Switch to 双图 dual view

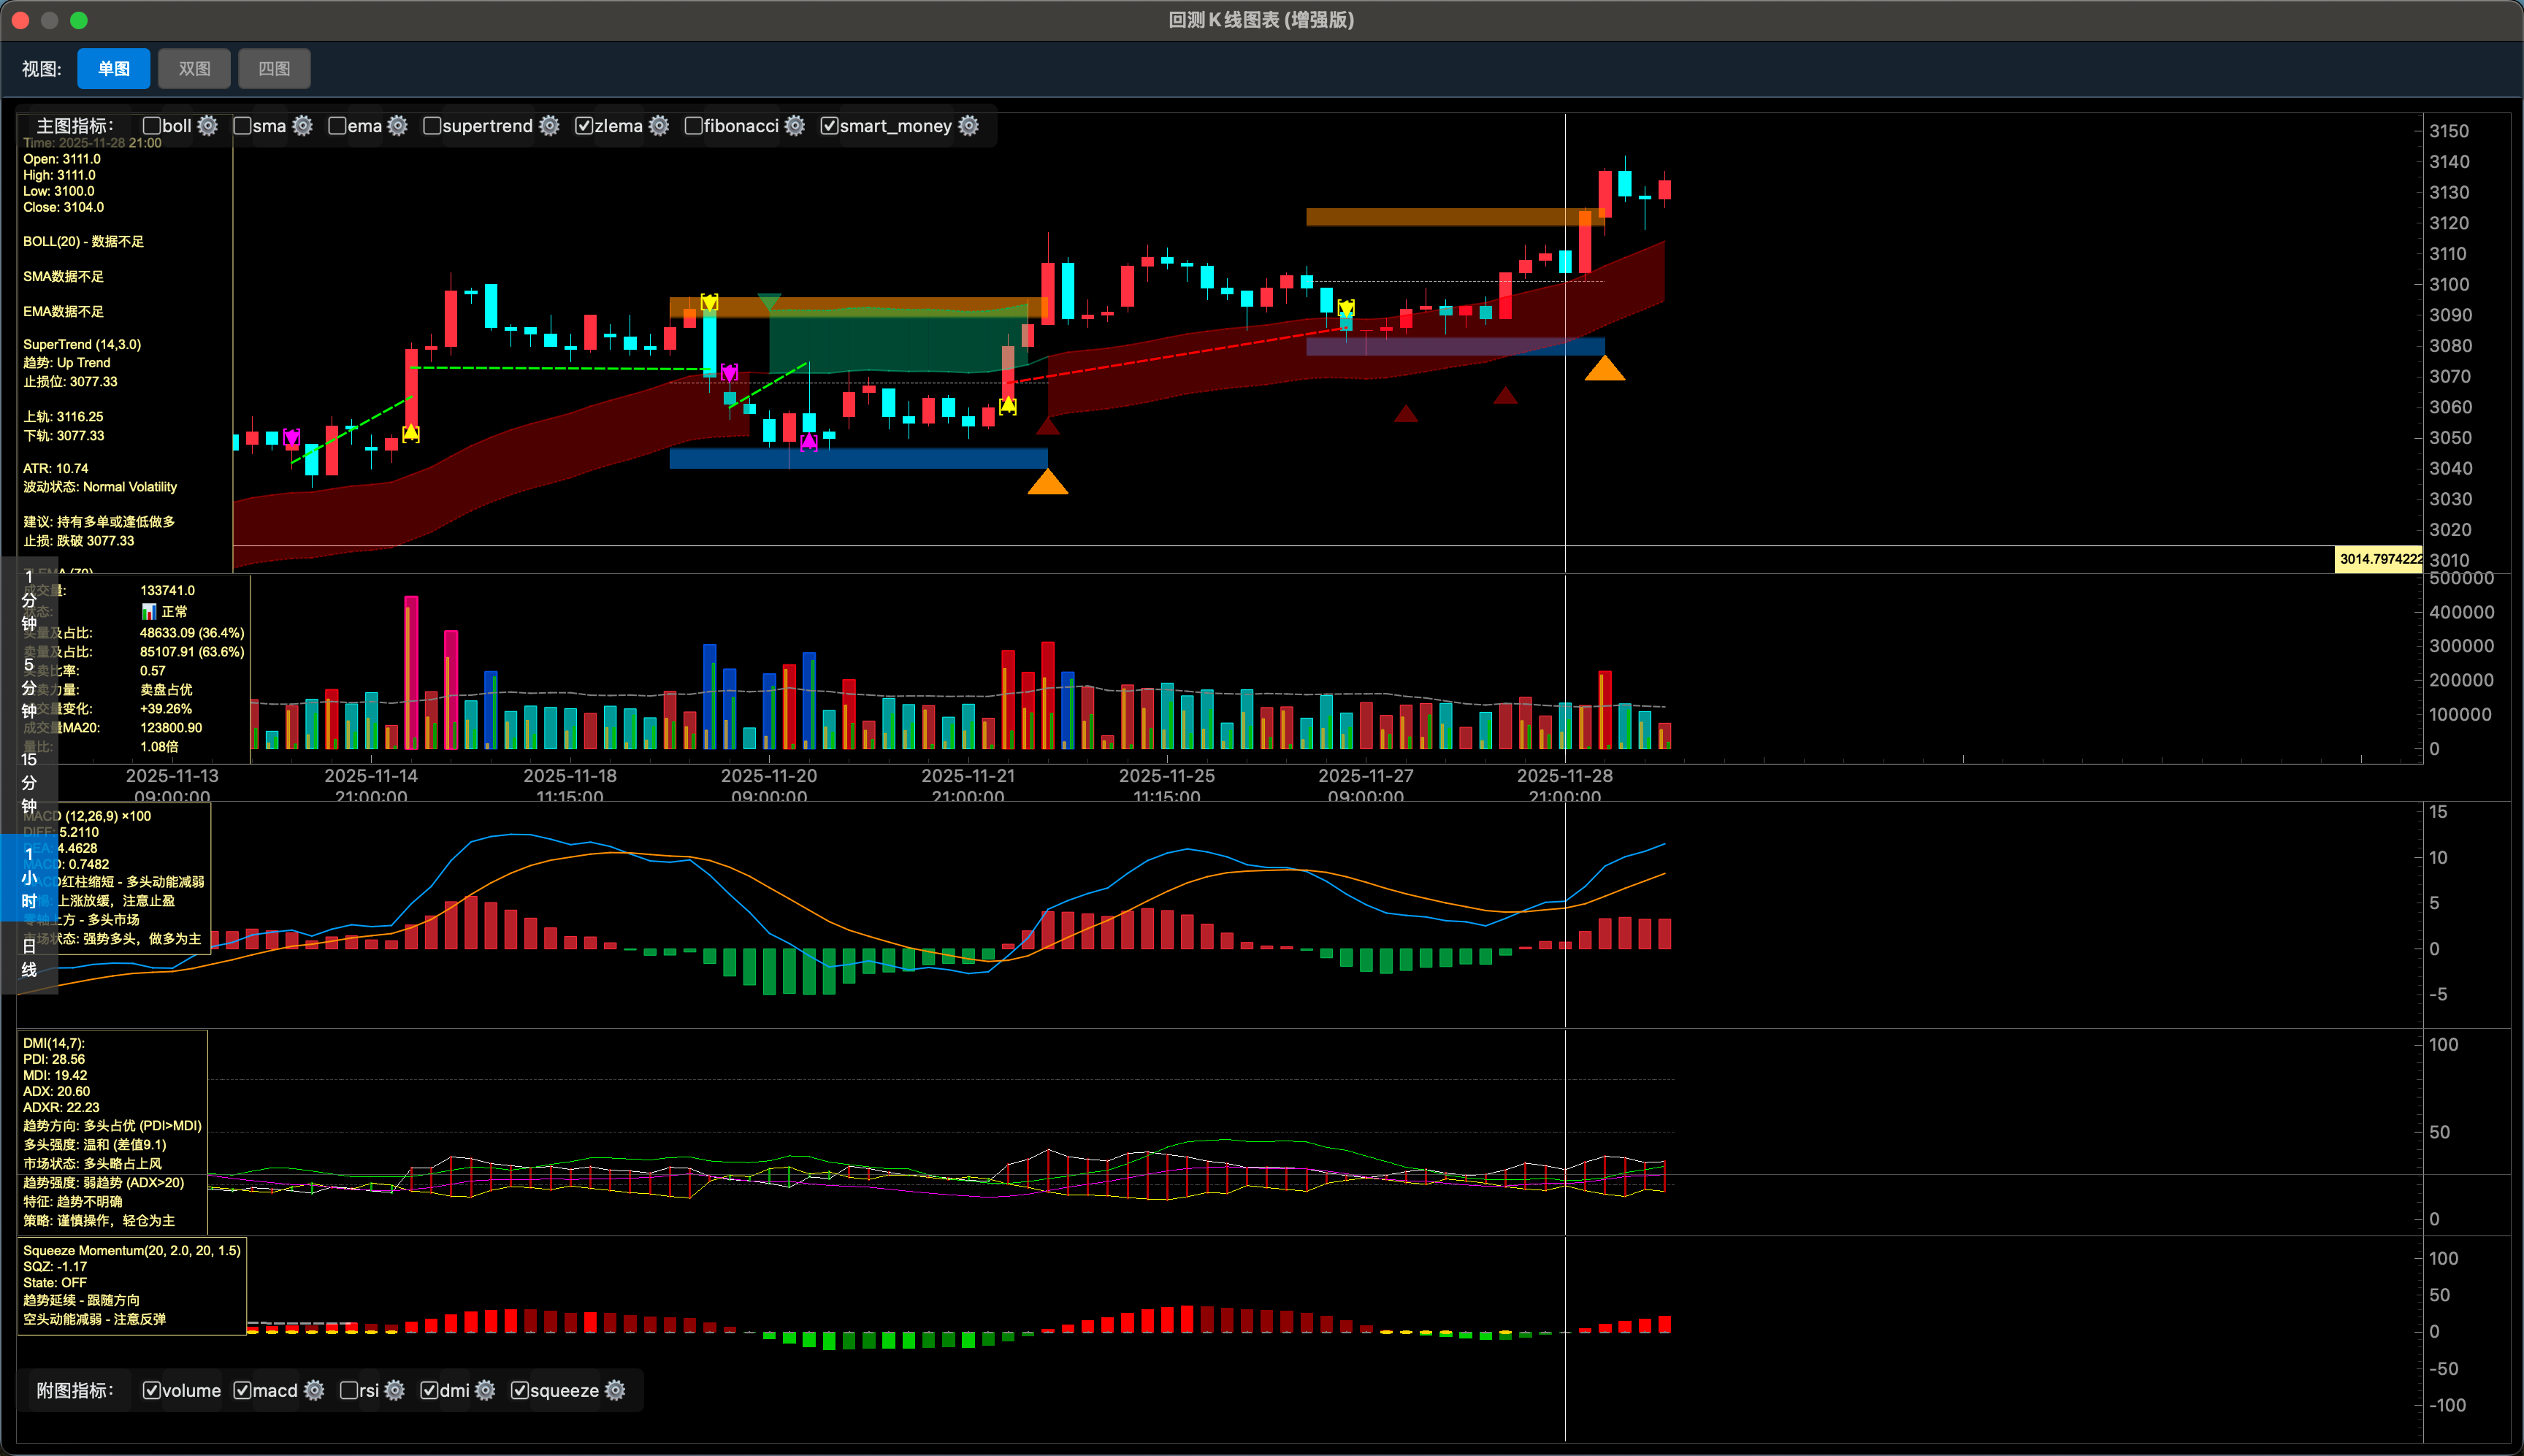click(x=194, y=69)
